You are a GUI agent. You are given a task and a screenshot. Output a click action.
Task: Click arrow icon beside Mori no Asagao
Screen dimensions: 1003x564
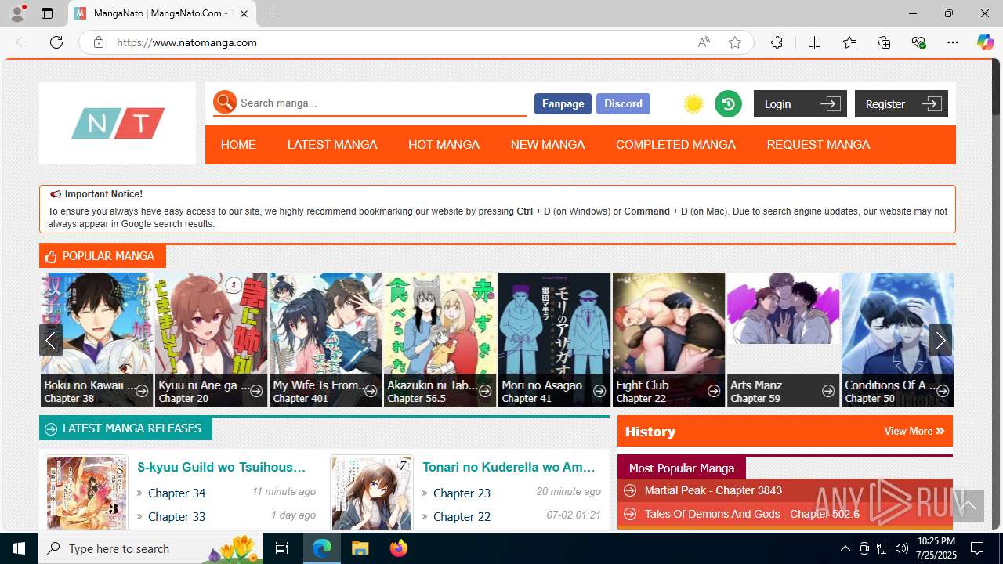coord(599,391)
